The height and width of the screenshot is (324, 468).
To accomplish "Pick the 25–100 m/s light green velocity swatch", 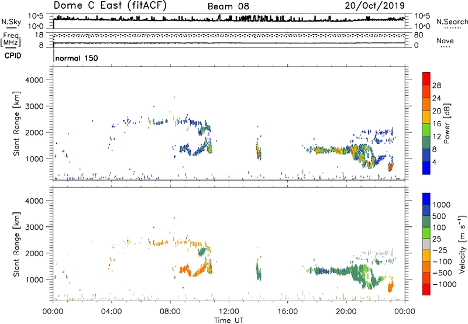I will [x=426, y=233].
